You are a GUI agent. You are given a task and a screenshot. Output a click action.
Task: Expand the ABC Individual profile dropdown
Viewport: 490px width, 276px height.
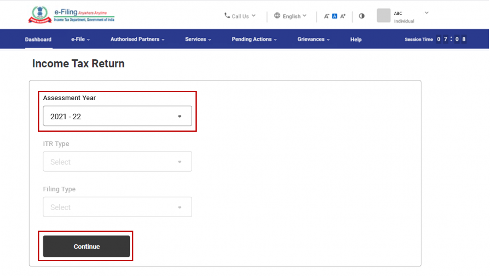pos(426,12)
